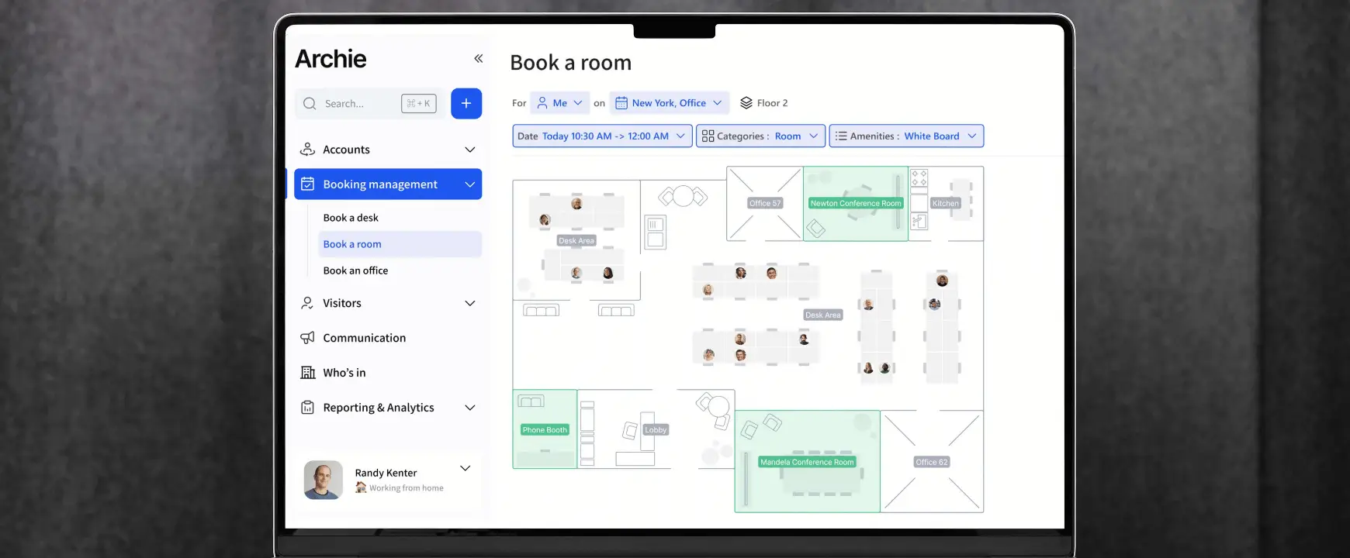
Task: Click the search magnifier icon
Action: pyautogui.click(x=310, y=103)
